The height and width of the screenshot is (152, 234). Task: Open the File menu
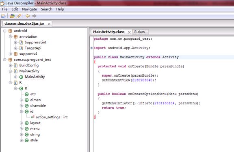coord(4,9)
